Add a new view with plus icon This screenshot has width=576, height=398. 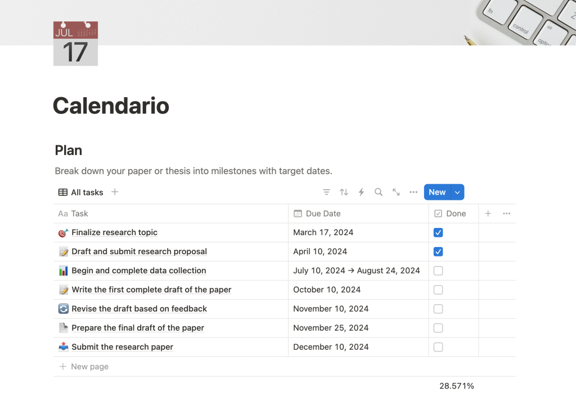[115, 192]
